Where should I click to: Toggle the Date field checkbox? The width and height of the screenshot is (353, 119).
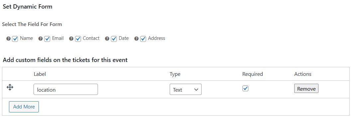point(114,39)
